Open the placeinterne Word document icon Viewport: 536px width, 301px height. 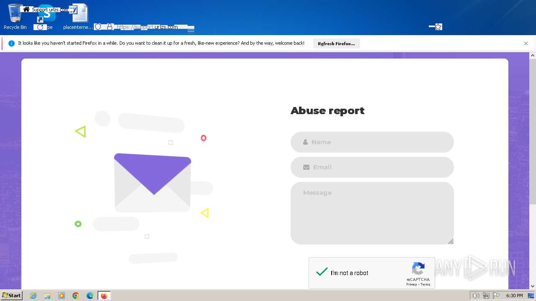click(78, 17)
